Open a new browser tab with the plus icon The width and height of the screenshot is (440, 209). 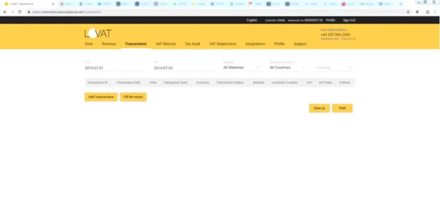pos(62,4)
